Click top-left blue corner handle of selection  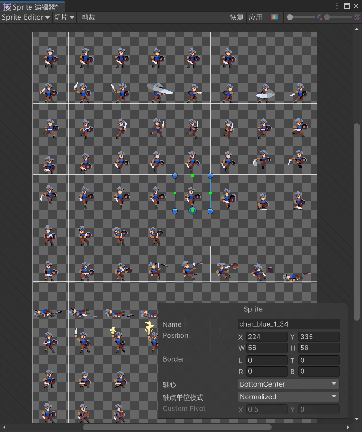click(175, 175)
